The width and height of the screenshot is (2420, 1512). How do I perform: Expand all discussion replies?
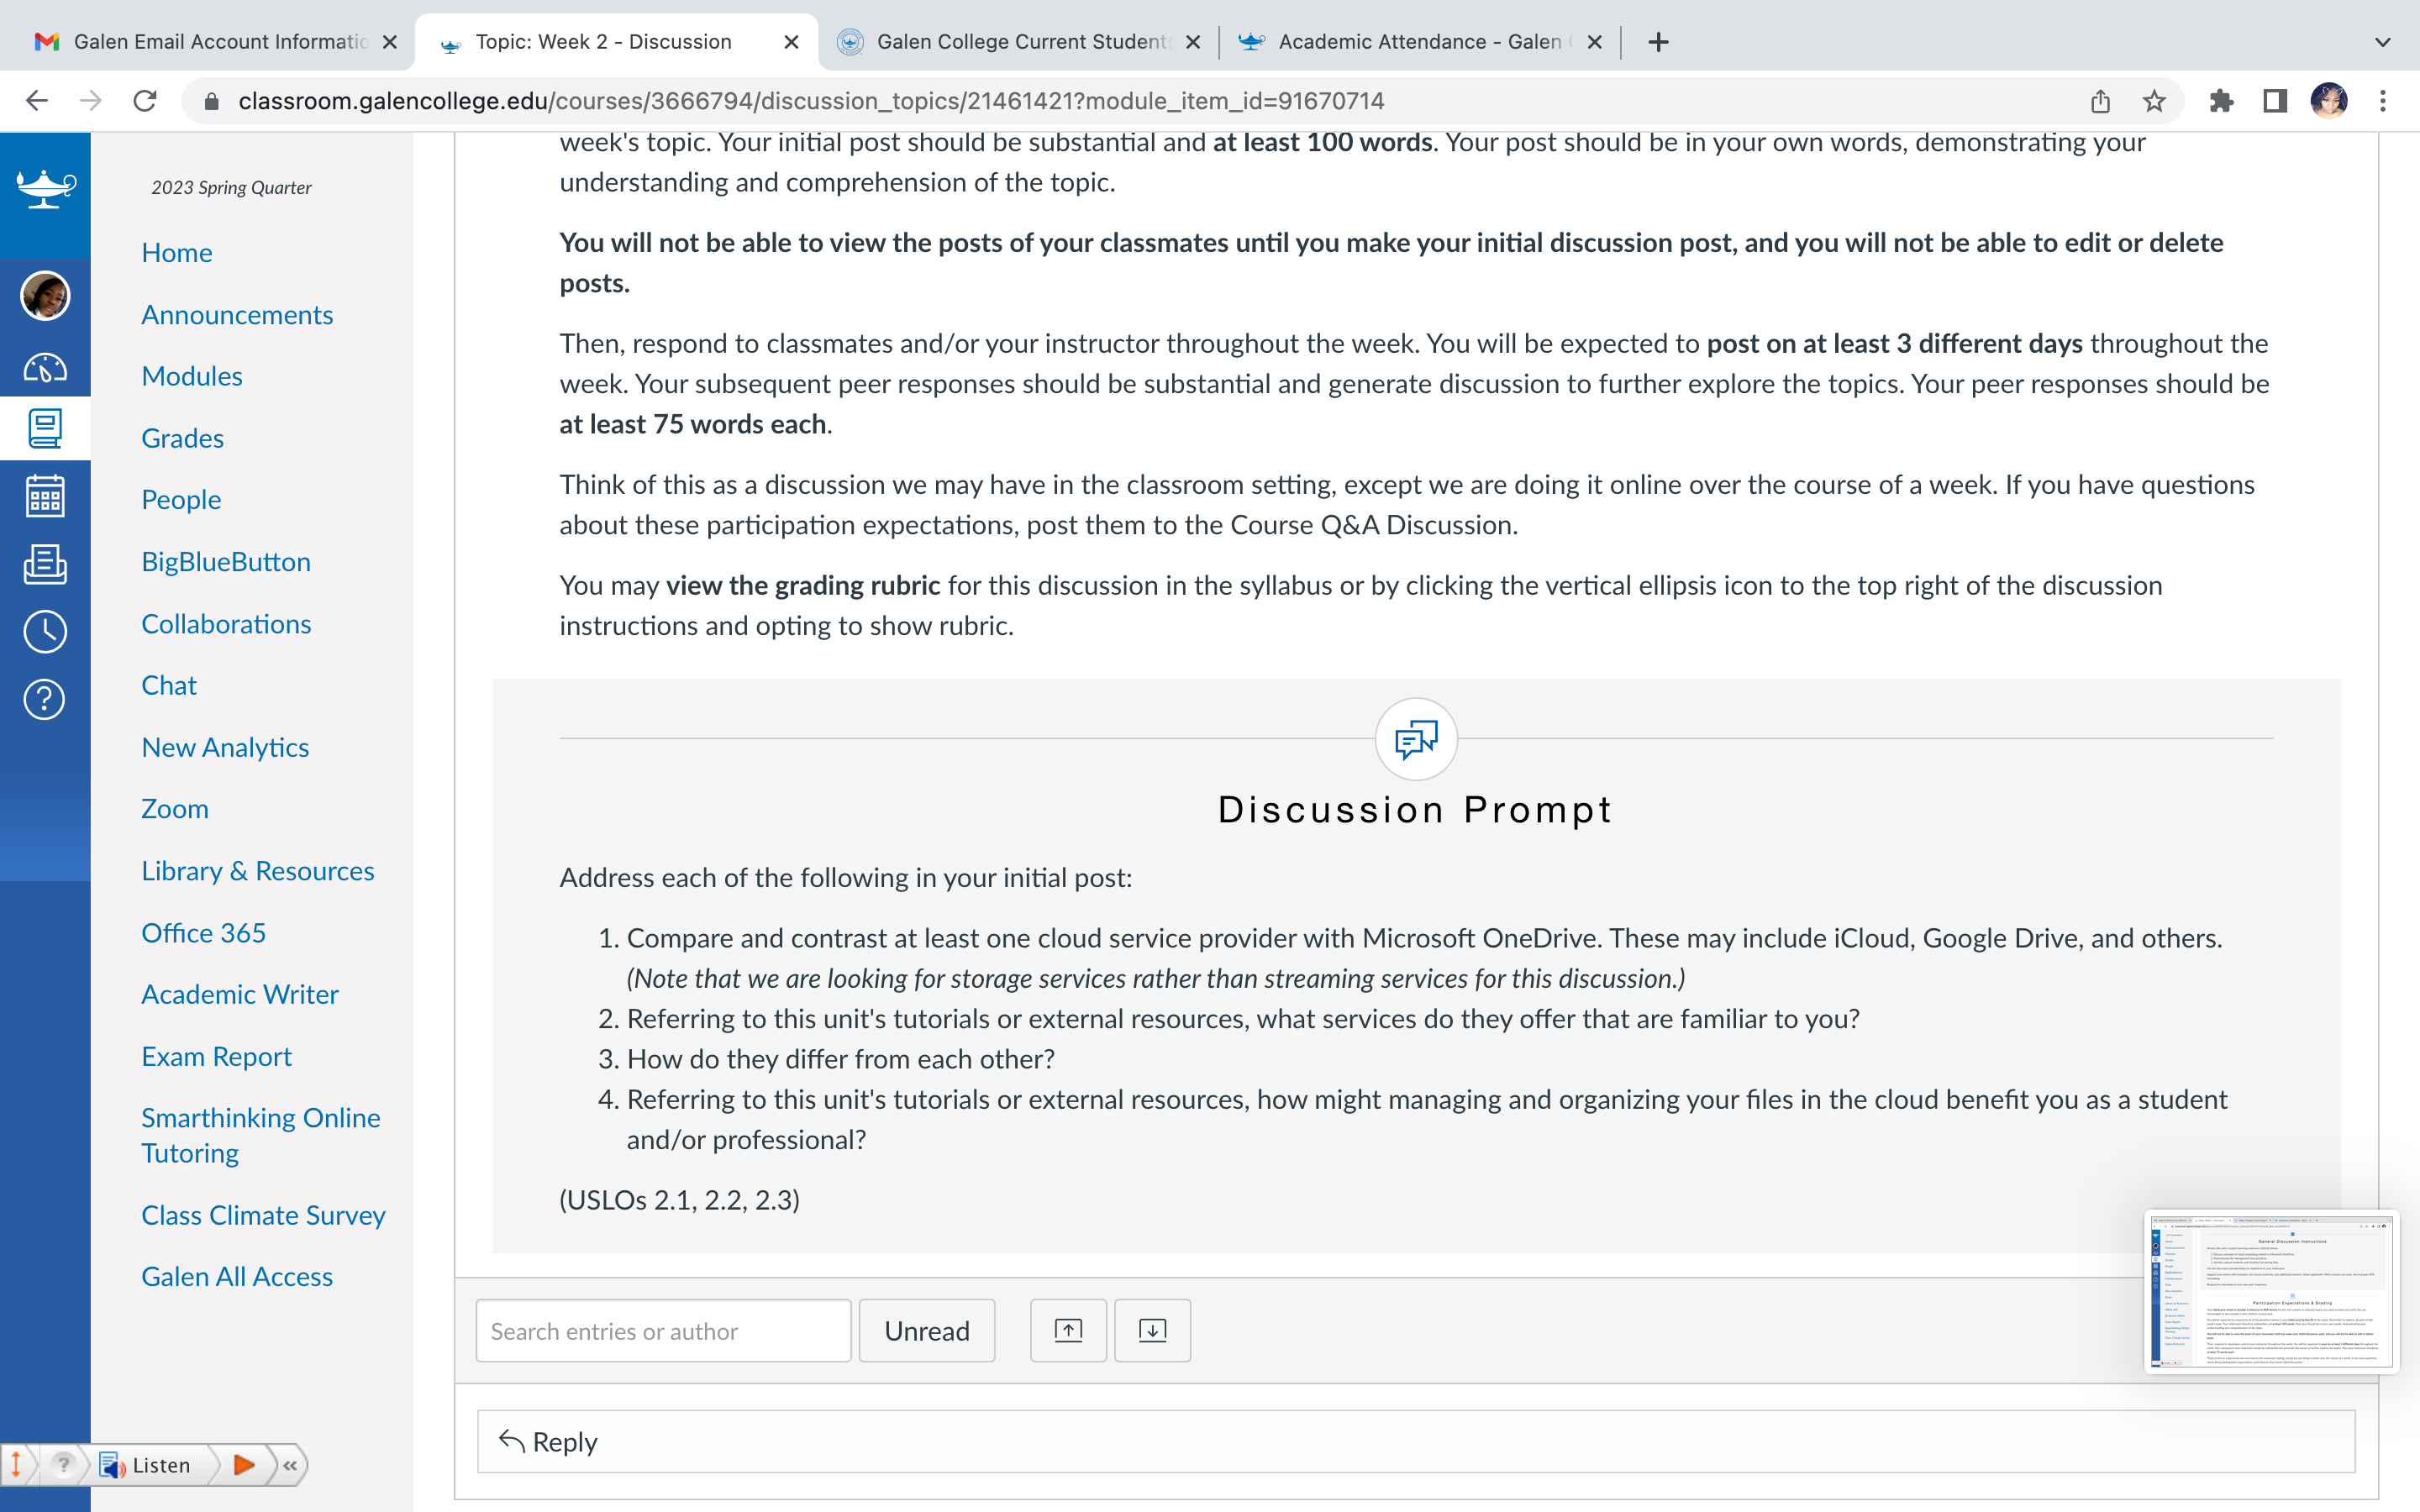pyautogui.click(x=1152, y=1331)
